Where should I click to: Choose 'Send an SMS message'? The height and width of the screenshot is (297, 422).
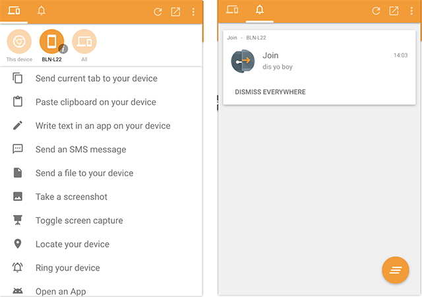(80, 150)
